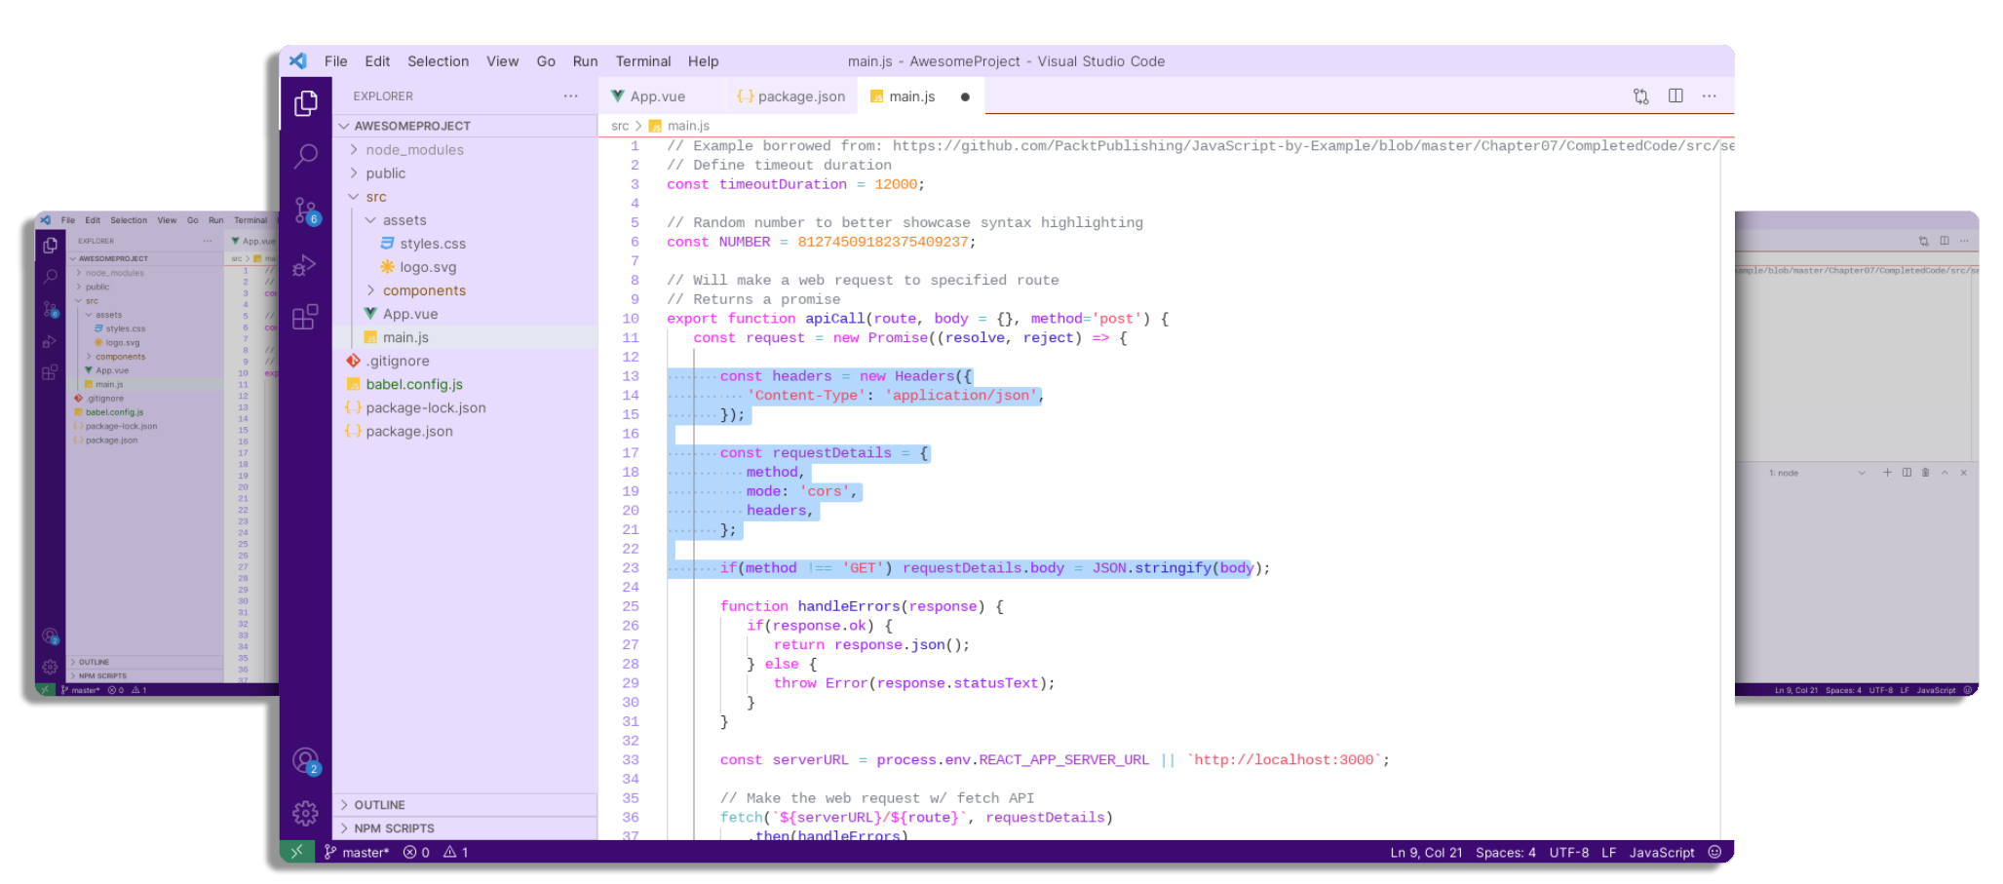Split the editor right in the front window
2003x884 pixels.
tap(1676, 96)
